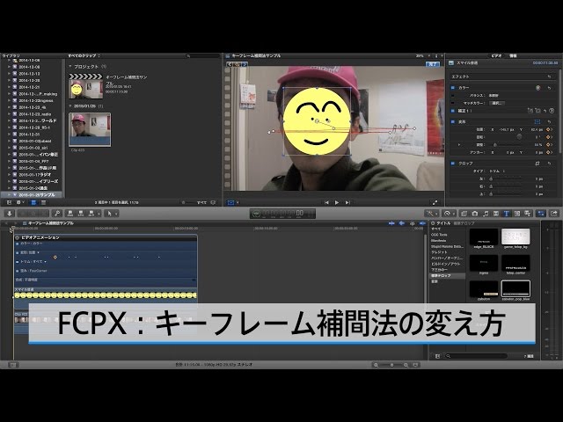
Task: Open Color Board arrow for 補正1
Action: click(552, 111)
